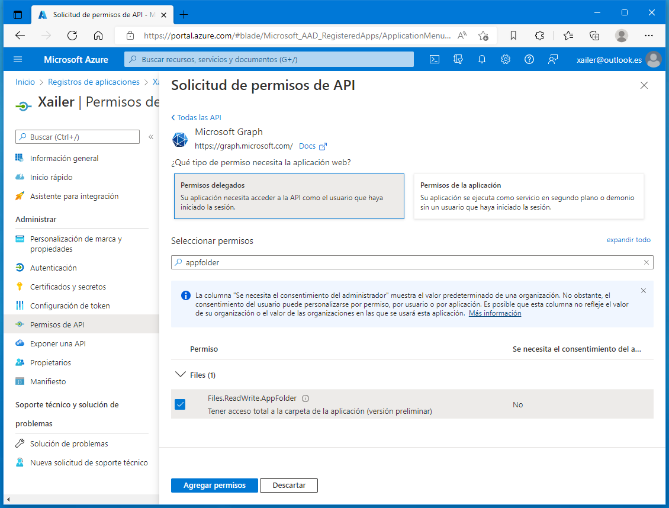Dismiss the admin consent info banner
This screenshot has width=669, height=508.
pos(644,291)
